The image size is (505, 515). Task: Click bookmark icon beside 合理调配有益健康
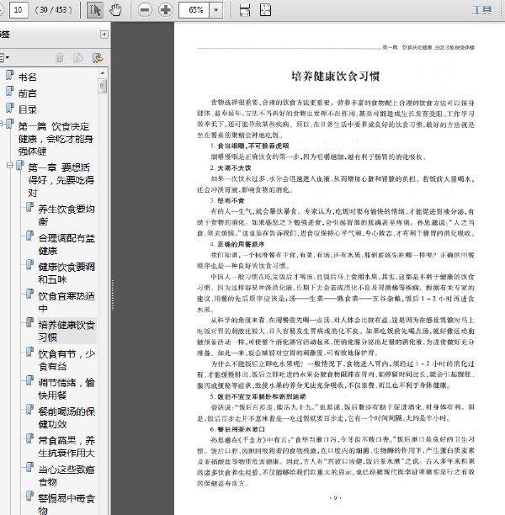tap(29, 236)
